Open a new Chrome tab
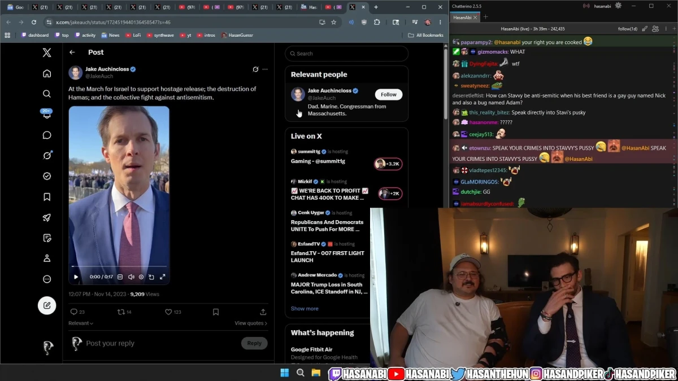678x381 pixels. [x=376, y=7]
